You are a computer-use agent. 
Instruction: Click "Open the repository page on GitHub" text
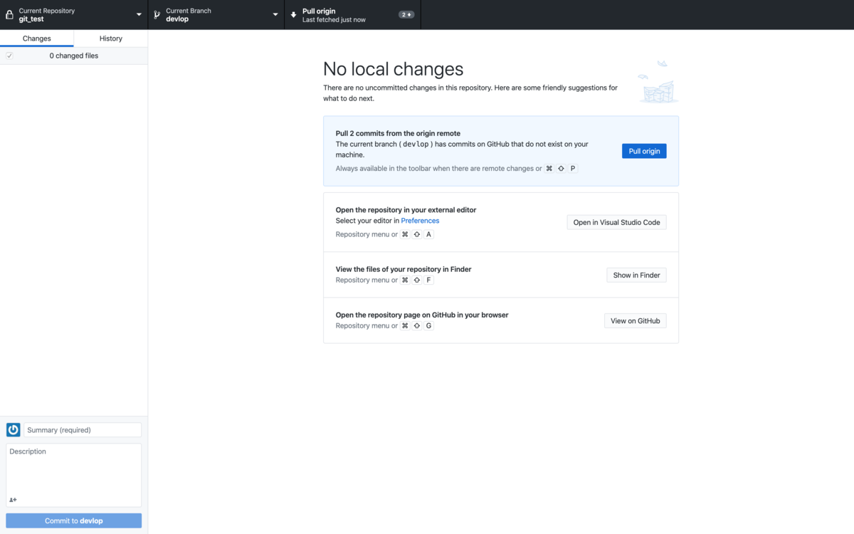point(422,315)
